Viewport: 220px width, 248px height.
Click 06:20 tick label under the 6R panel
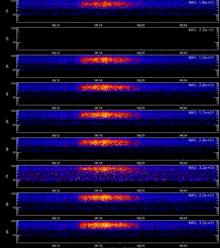click(x=141, y=163)
